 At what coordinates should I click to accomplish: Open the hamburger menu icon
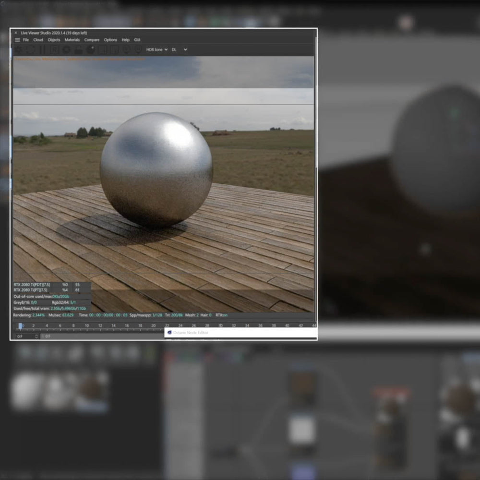tap(17, 40)
